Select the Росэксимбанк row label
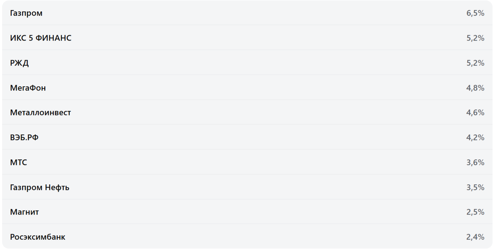The image size is (494, 251). click(37, 237)
